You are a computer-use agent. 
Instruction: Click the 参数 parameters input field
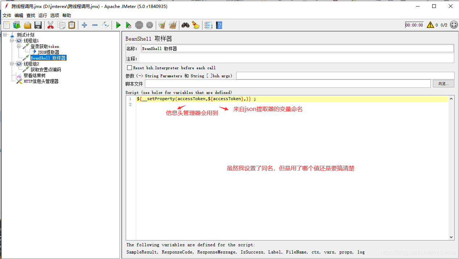coord(345,75)
